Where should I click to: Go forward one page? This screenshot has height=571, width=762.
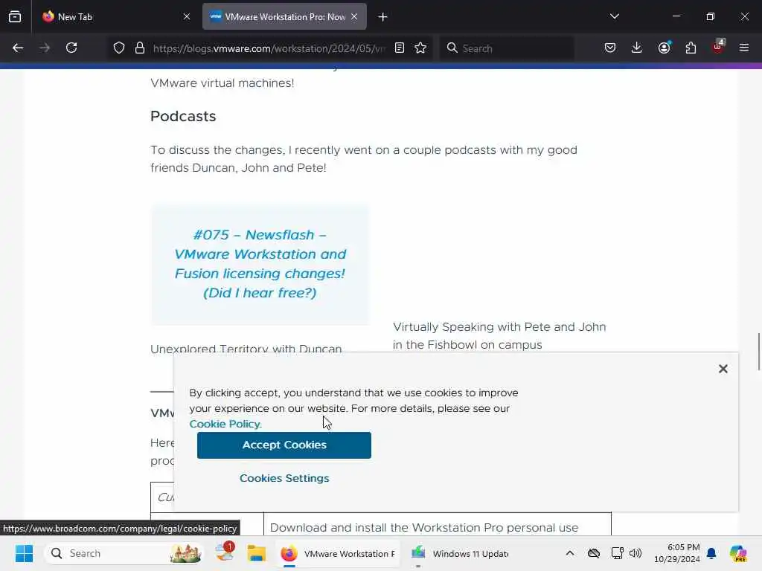point(45,48)
